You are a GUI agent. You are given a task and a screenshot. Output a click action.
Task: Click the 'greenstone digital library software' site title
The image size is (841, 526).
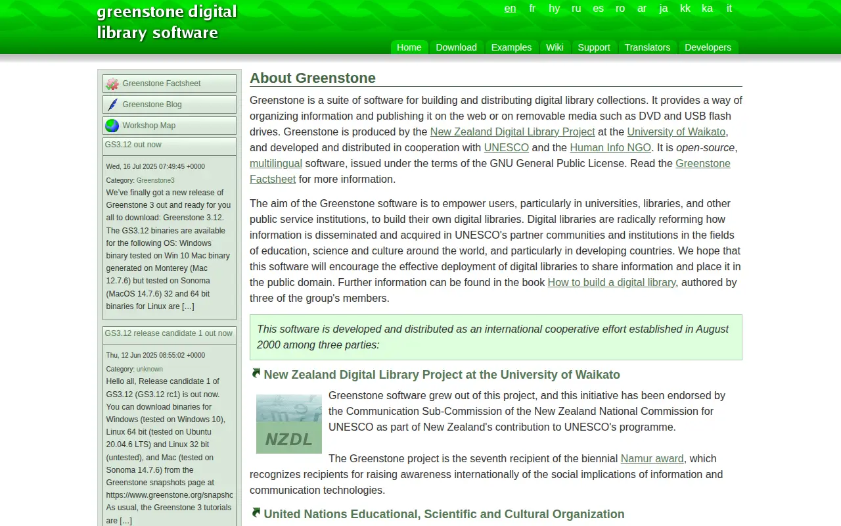pos(167,22)
